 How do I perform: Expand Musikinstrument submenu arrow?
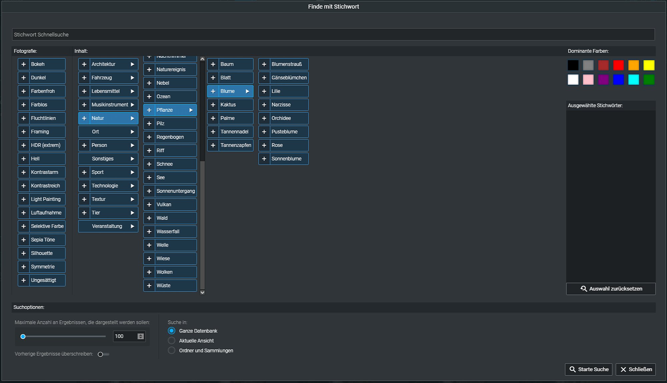point(132,105)
